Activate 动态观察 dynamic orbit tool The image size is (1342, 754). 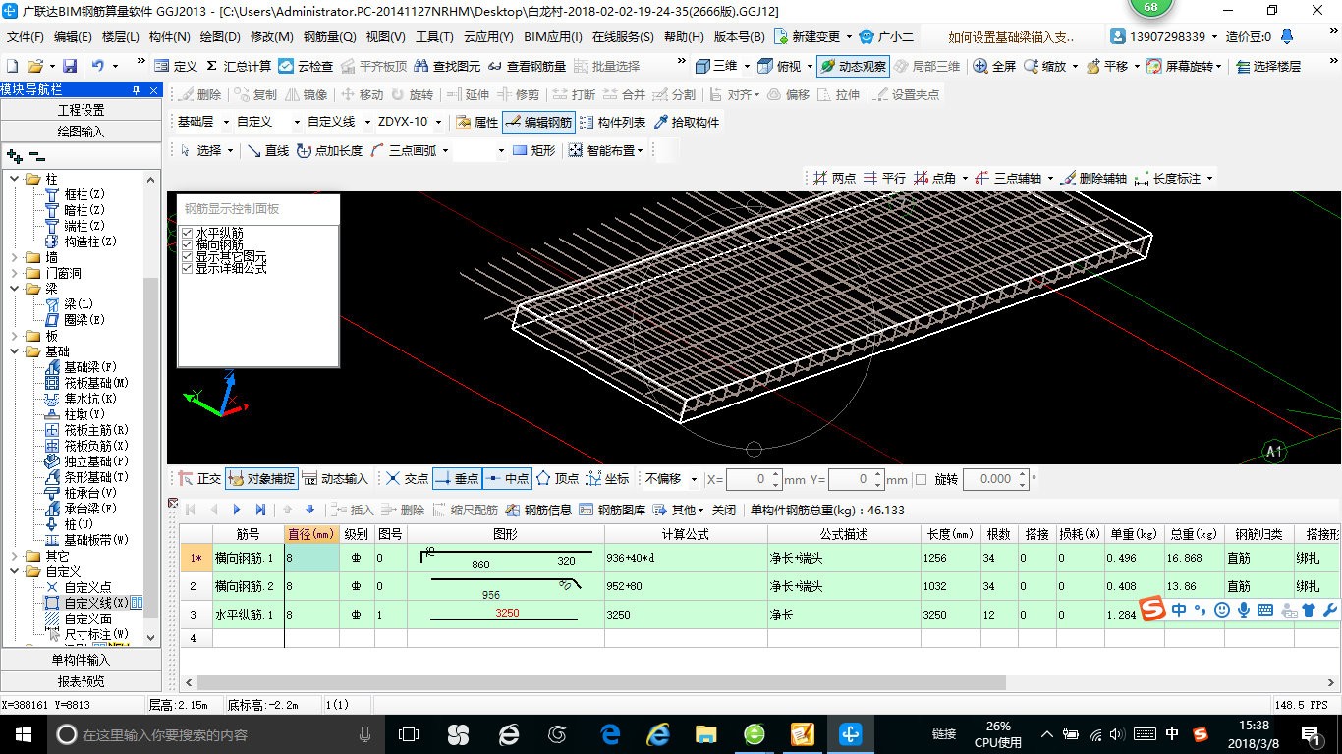(x=852, y=66)
